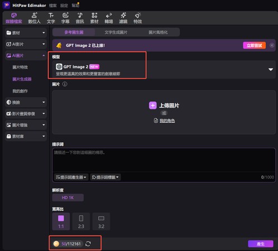Image resolution: width=278 pixels, height=251 pixels.
Task: Click the GPT Image 2 model logo
Action: click(x=59, y=66)
